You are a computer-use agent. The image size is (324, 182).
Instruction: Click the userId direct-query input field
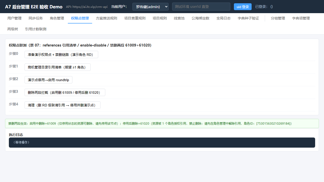coord(201,7)
